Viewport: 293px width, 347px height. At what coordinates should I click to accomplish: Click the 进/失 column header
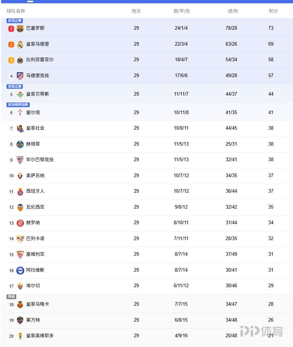pos(233,11)
